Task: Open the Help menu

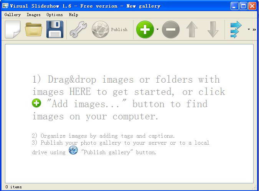Action: pos(74,15)
